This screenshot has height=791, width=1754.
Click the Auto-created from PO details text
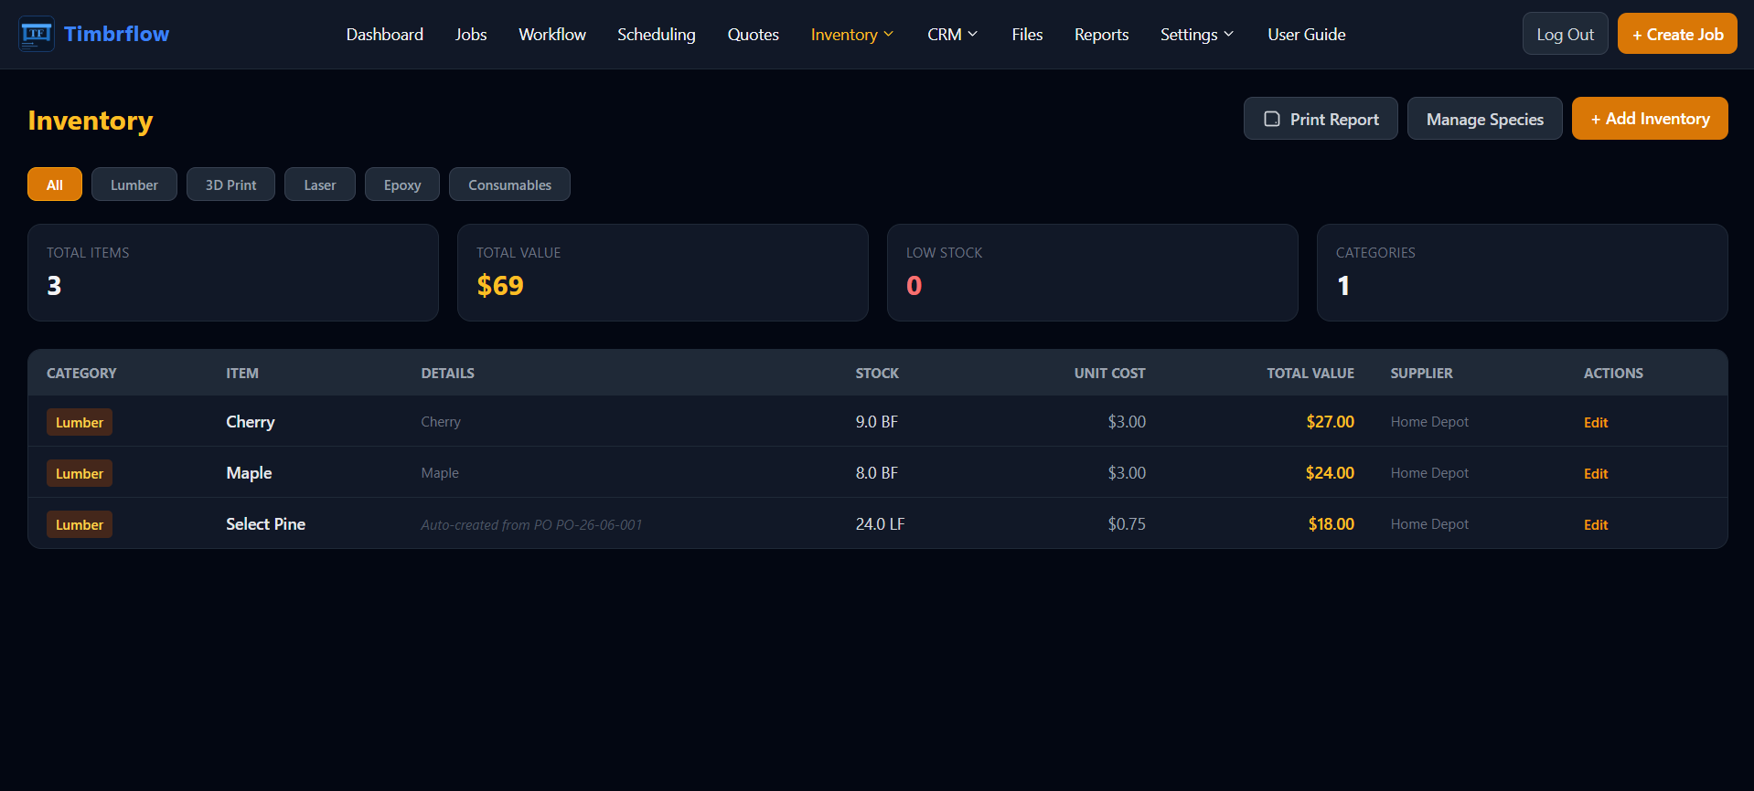[x=531, y=524]
